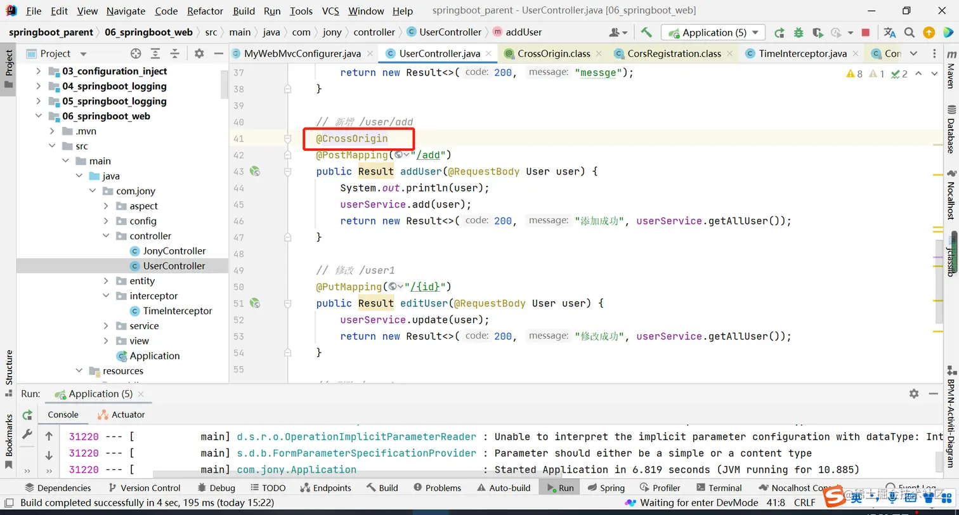Switch to TimeInterceptor.java tab

pos(802,54)
